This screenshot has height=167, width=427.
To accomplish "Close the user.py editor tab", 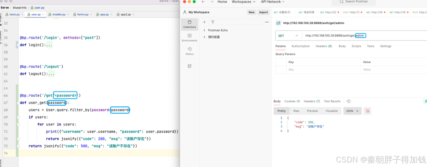I will [x=43, y=14].
